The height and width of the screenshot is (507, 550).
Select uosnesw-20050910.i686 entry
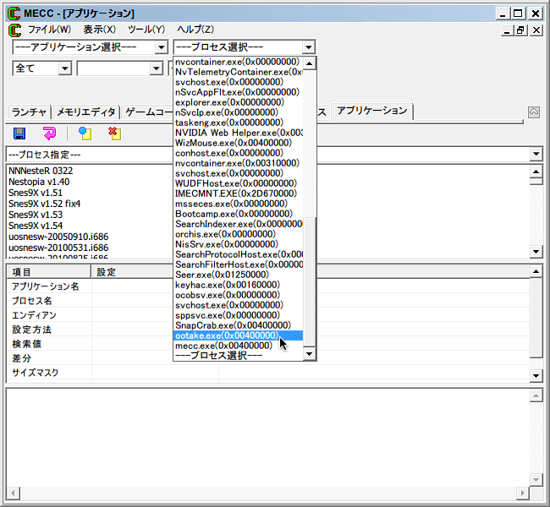[58, 237]
